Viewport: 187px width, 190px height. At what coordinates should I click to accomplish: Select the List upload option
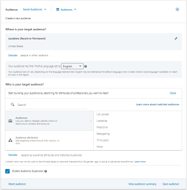pyautogui.click(x=102, y=114)
